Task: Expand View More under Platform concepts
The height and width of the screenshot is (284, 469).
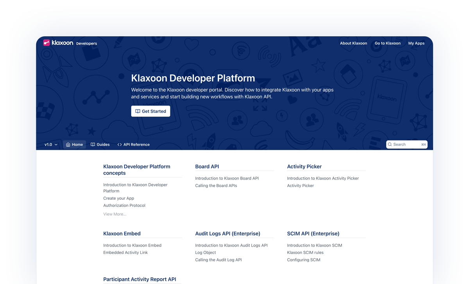Action: [x=115, y=214]
